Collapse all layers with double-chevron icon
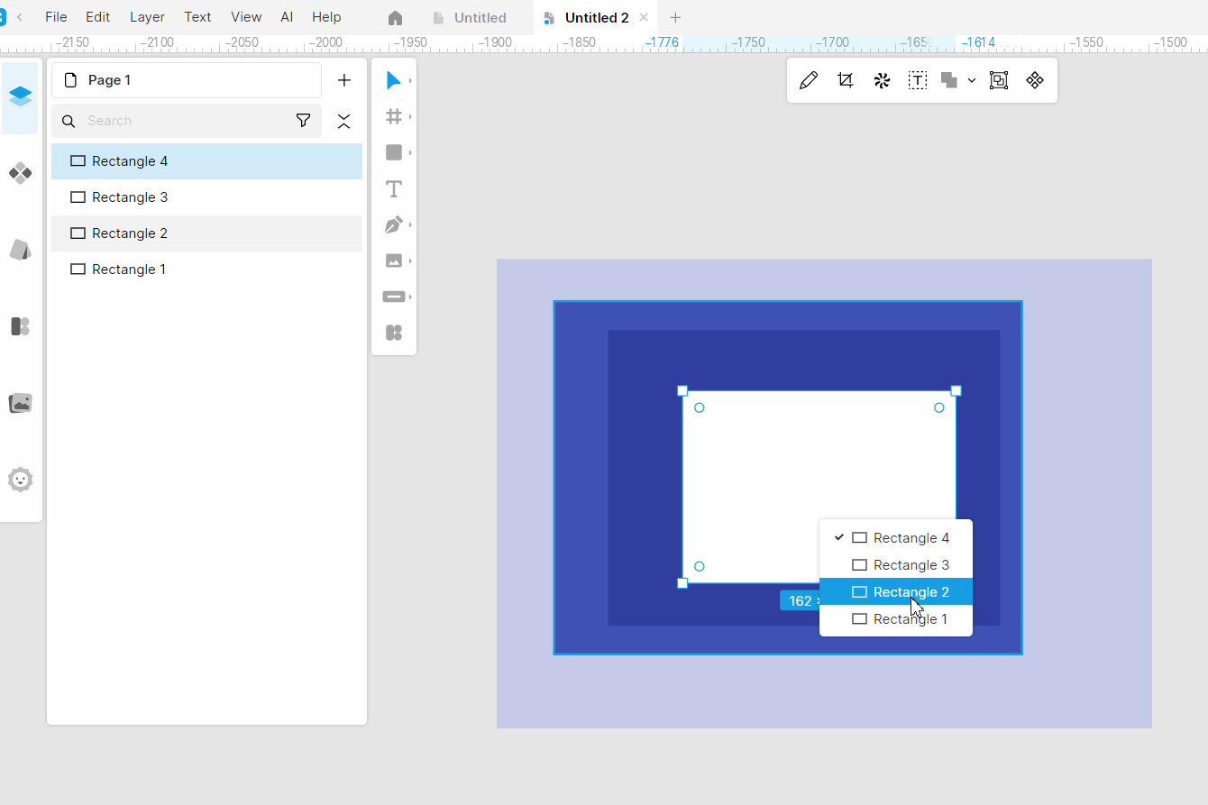The width and height of the screenshot is (1208, 805). pyautogui.click(x=343, y=121)
